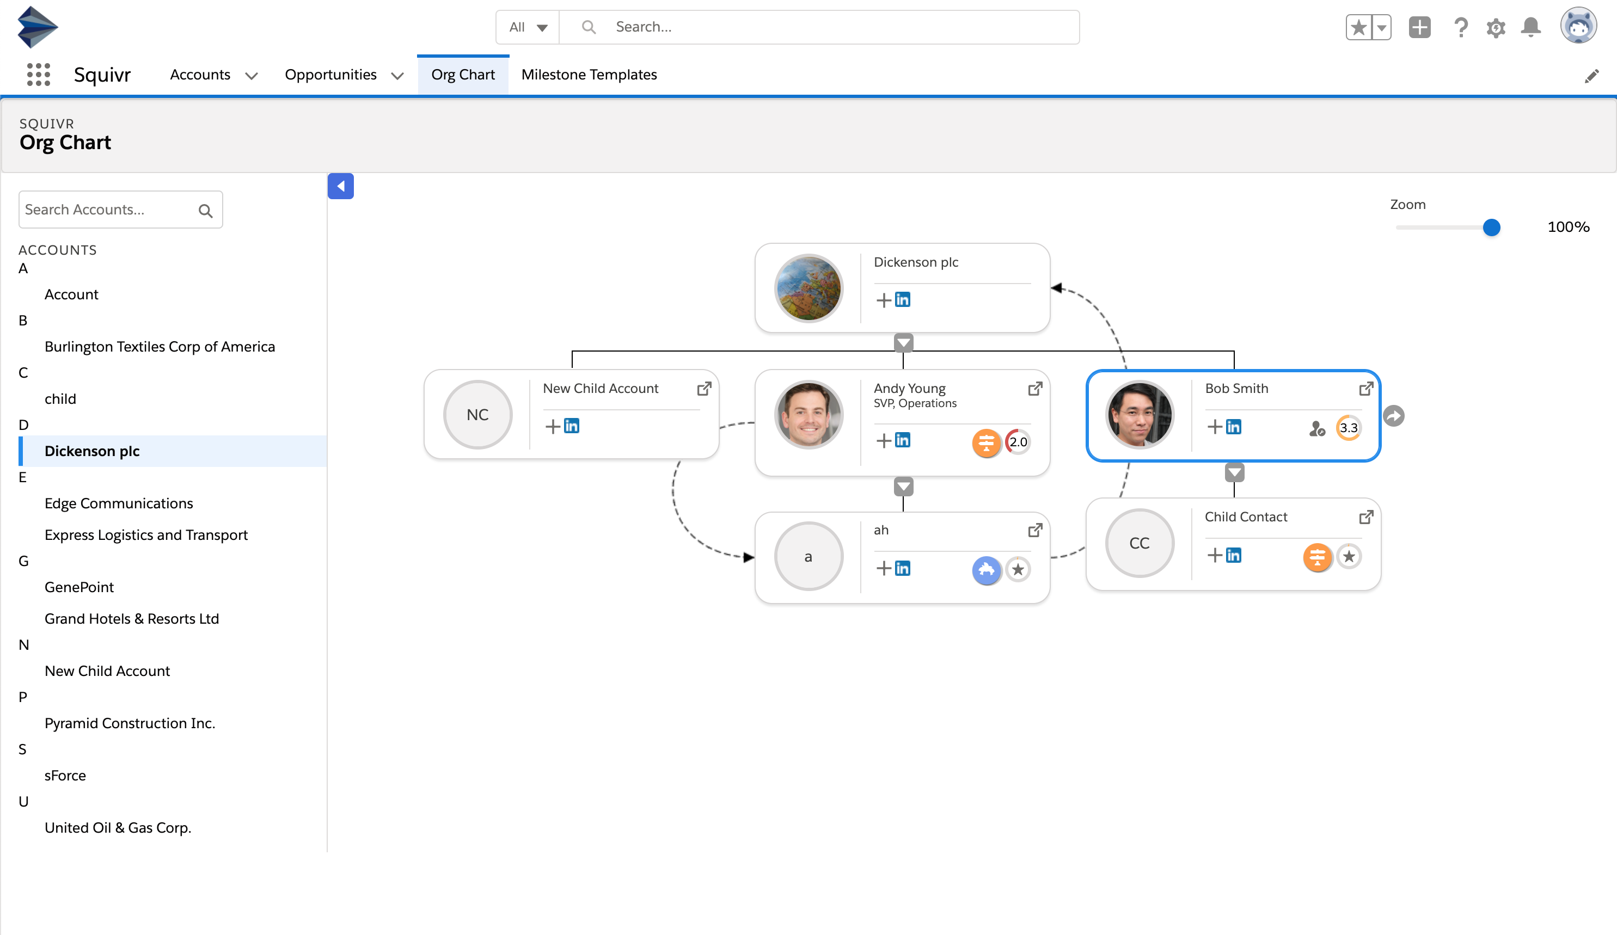Select Pyramid Construction Inc. account
Image resolution: width=1617 pixels, height=935 pixels.
130,723
